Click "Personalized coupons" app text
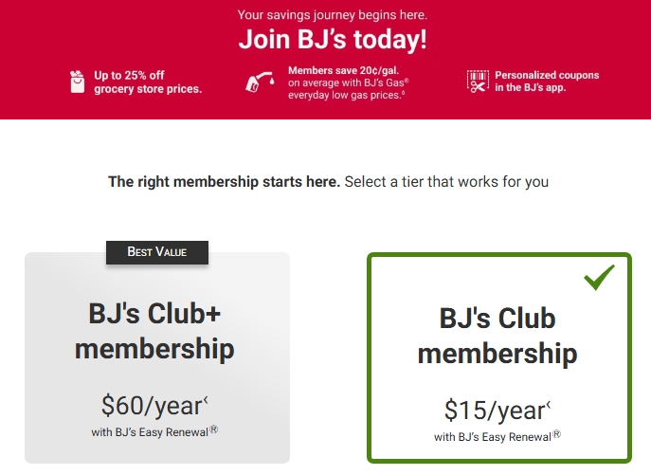Viewport: 651px width, 475px height. (x=547, y=76)
